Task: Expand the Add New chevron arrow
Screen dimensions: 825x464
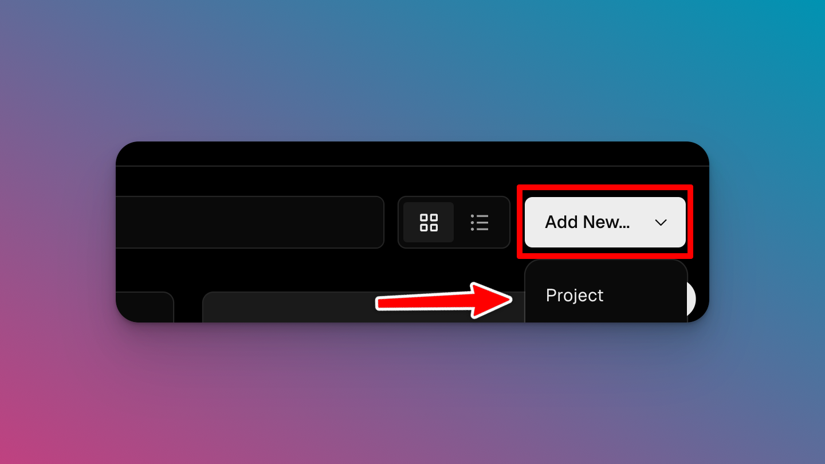Action: (661, 223)
